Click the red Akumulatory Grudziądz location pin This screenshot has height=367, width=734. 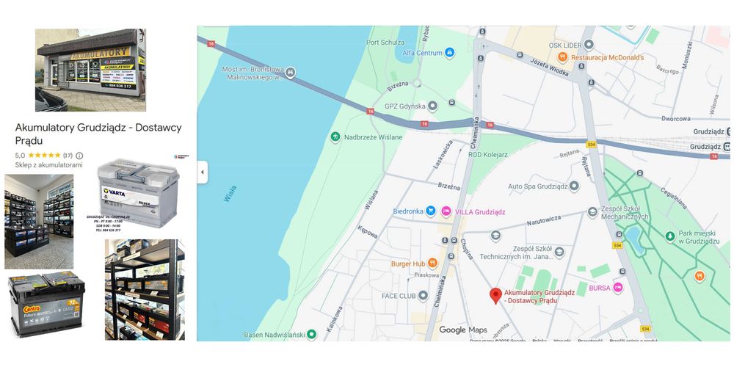(x=495, y=296)
